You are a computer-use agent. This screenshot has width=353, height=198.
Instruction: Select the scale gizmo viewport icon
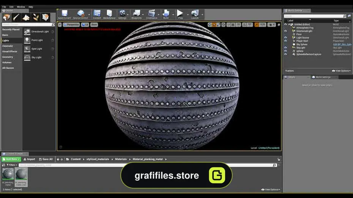coord(218,25)
